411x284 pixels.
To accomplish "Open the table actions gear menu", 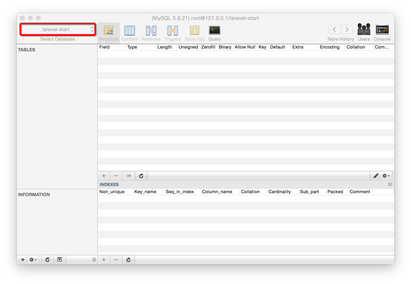I will 33,260.
